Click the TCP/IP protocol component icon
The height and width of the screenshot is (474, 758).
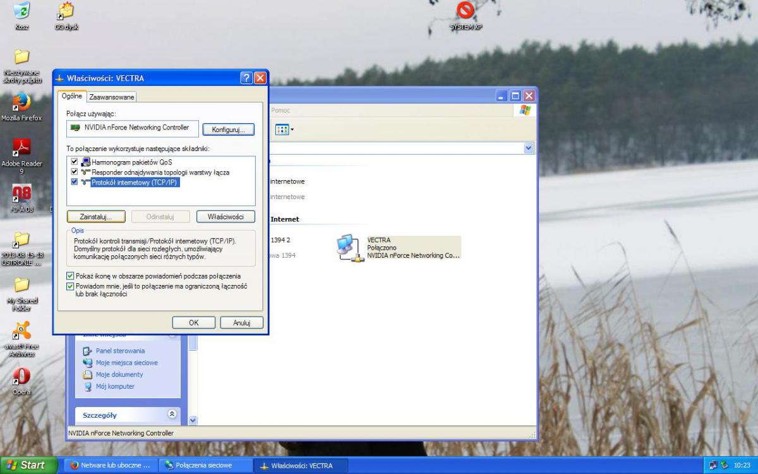click(x=86, y=182)
